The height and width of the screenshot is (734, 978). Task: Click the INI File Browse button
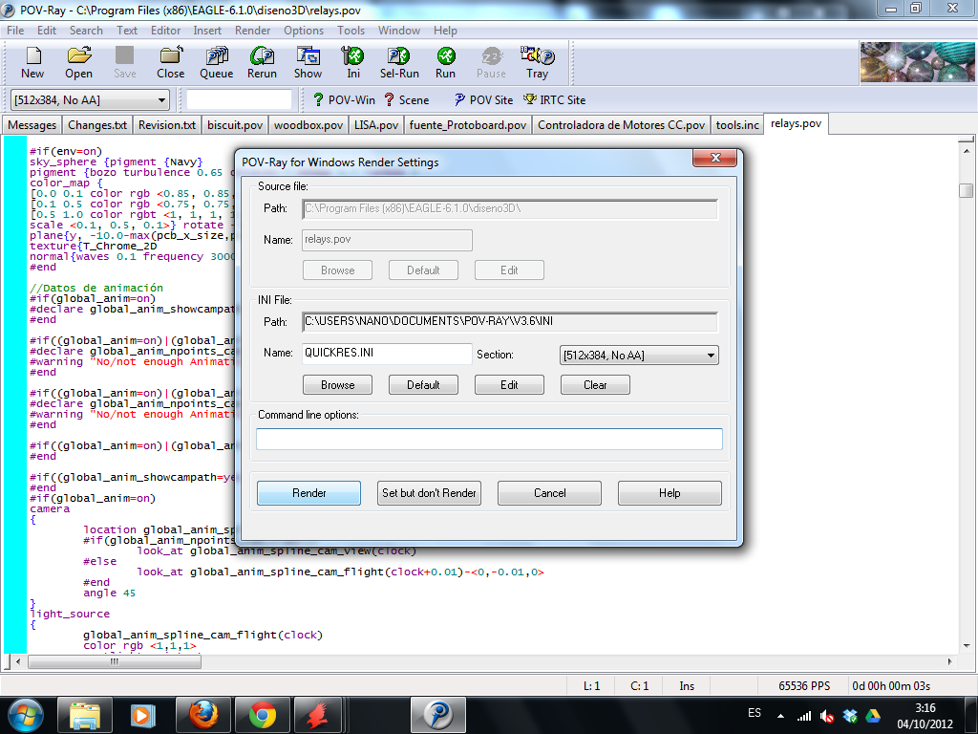[337, 385]
